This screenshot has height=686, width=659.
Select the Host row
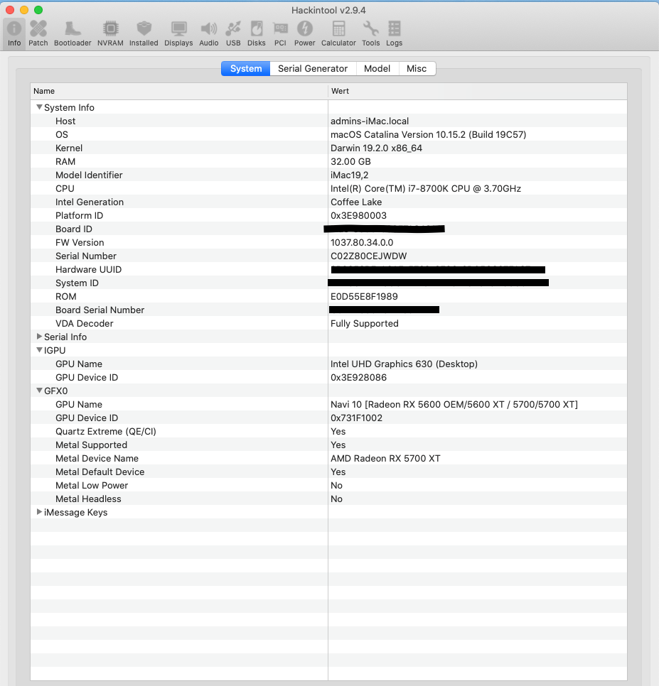329,121
